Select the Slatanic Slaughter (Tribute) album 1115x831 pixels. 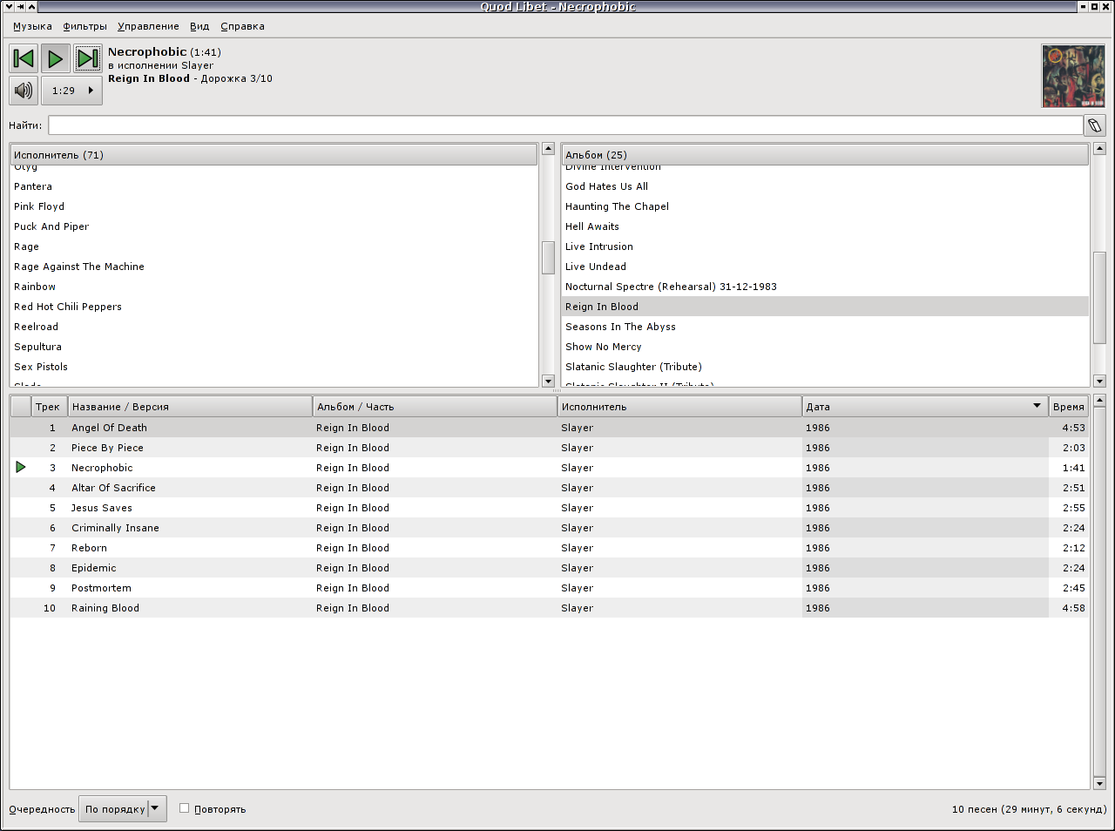tap(825, 367)
